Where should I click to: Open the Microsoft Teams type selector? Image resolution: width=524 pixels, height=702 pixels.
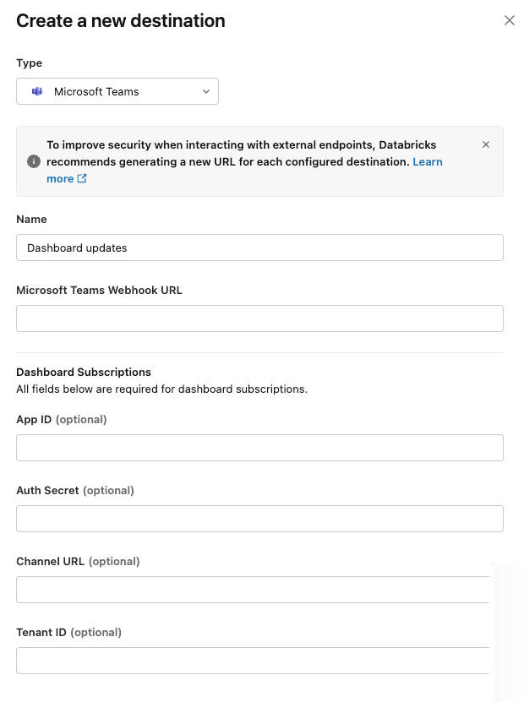(117, 91)
